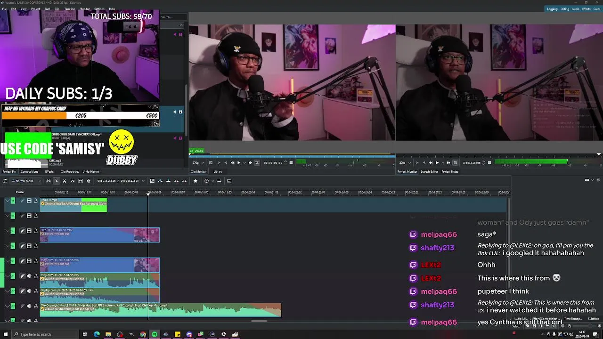603x339 pixels.
Task: Click Clip Monitor play button
Action: [238, 163]
